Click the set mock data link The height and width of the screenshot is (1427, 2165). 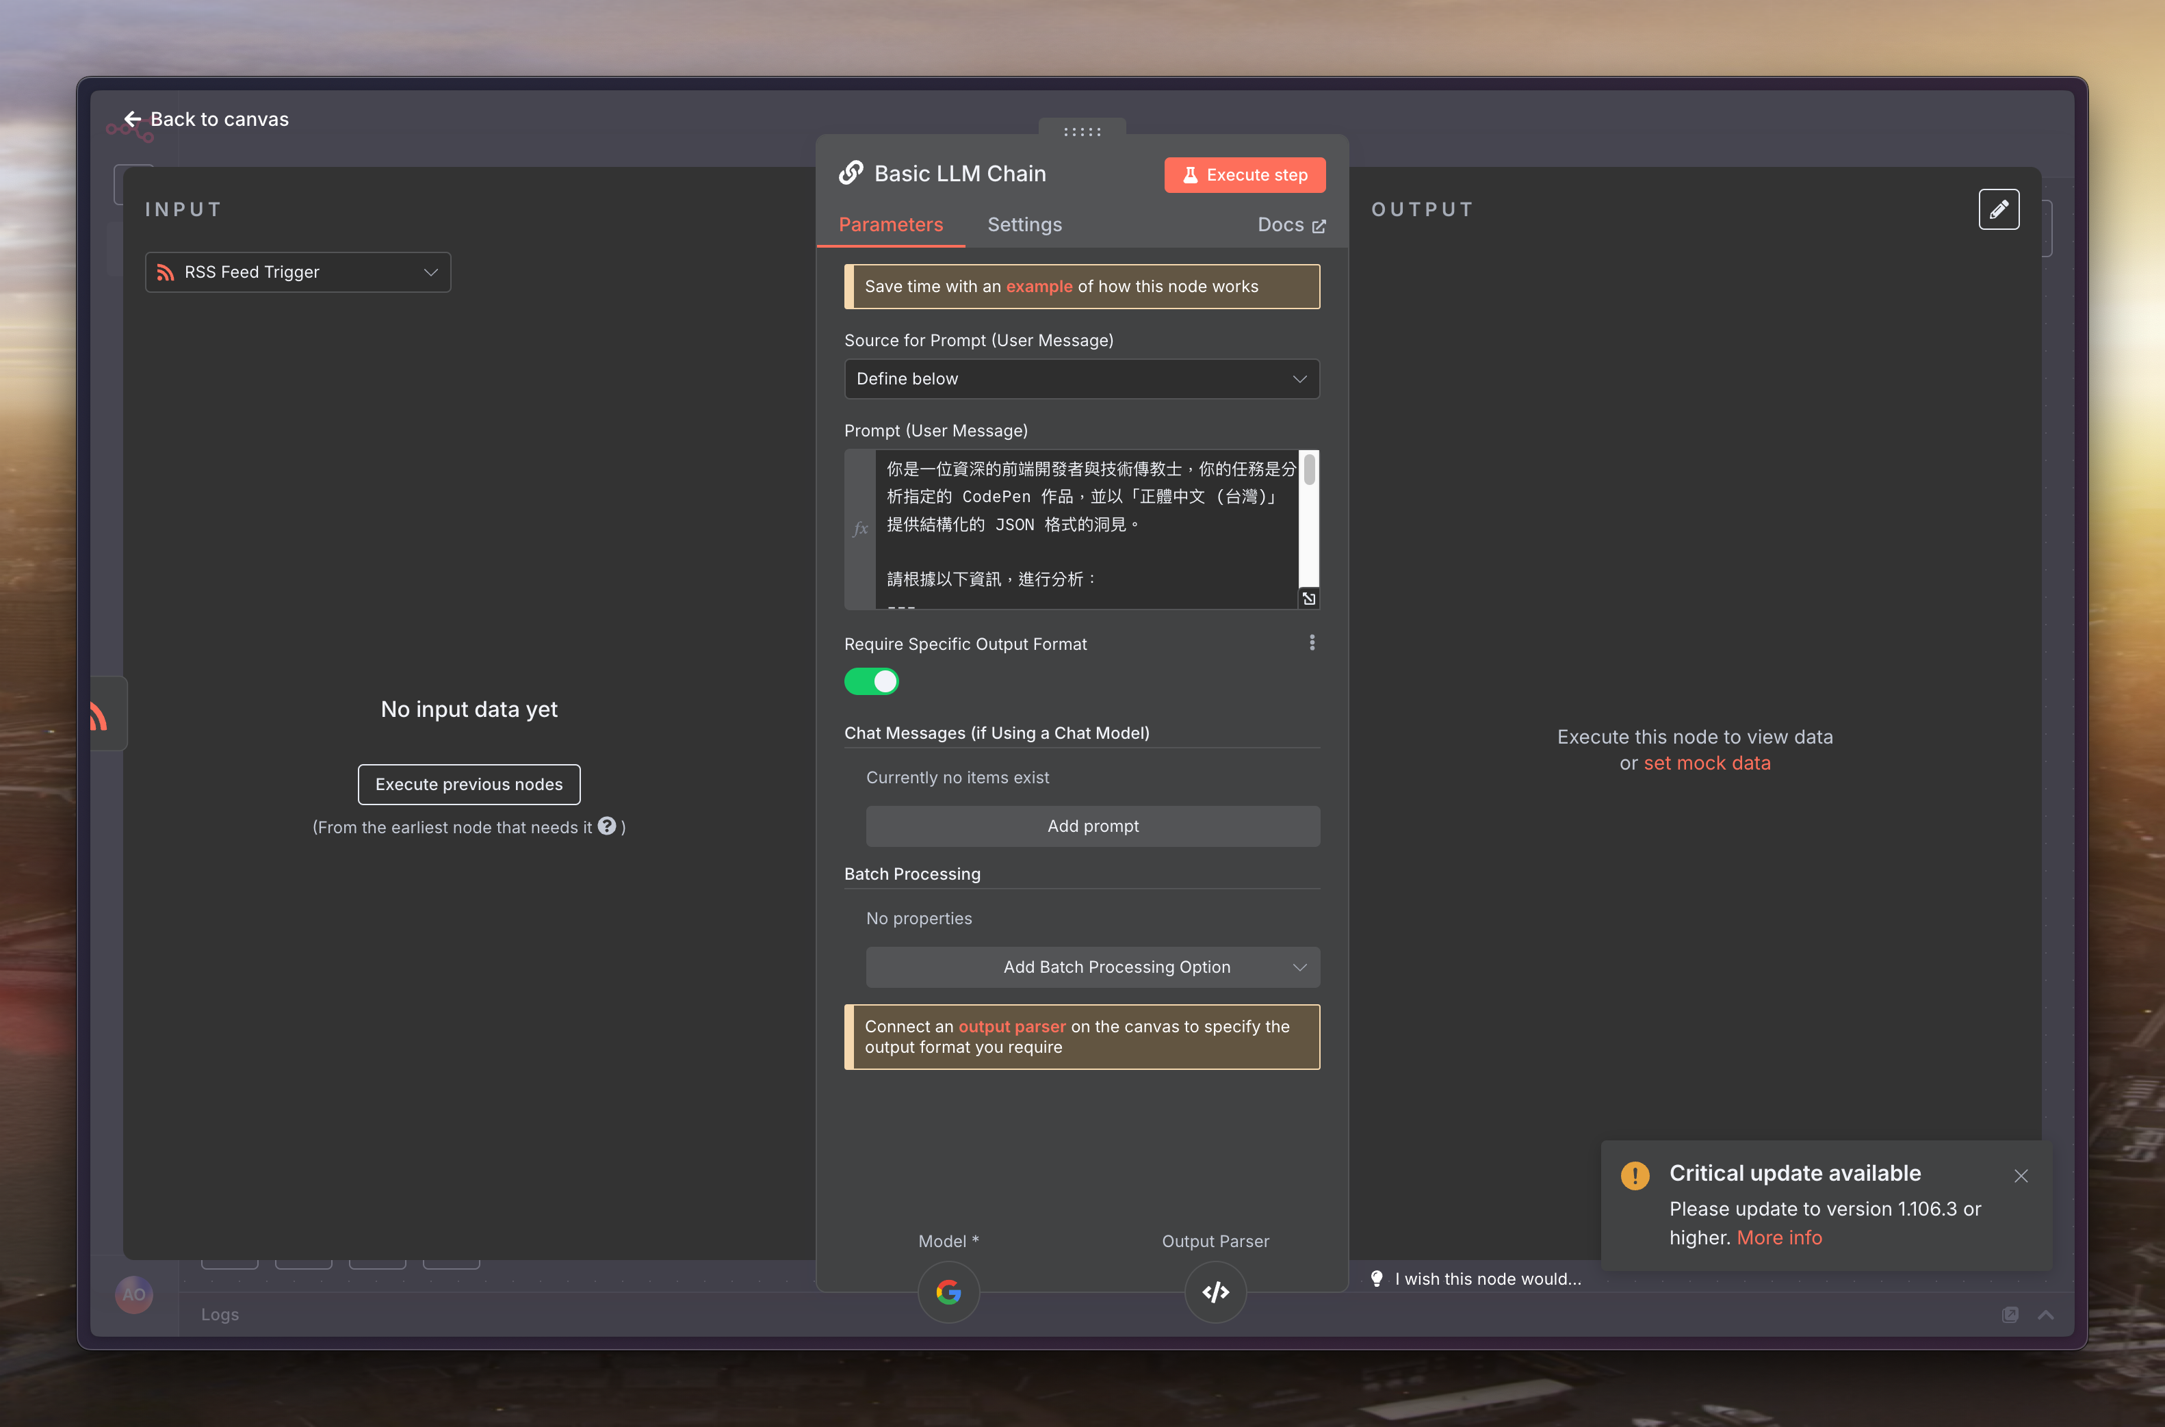[x=1707, y=763]
